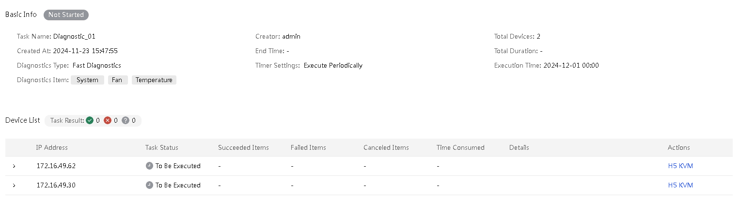Screen dimensions: 740x201
Task: Open H5 KVM for 172.16.49.62
Action: [680, 166]
